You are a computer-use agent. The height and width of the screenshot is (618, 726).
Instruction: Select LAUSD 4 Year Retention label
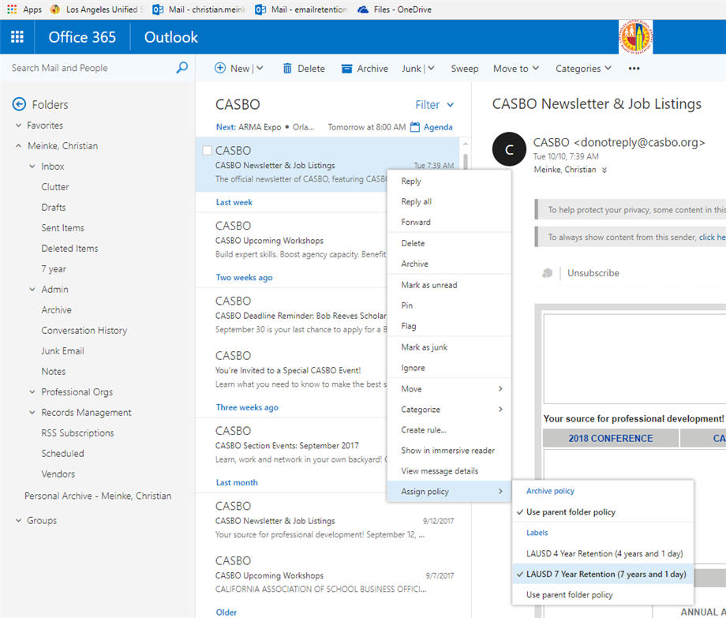click(602, 553)
